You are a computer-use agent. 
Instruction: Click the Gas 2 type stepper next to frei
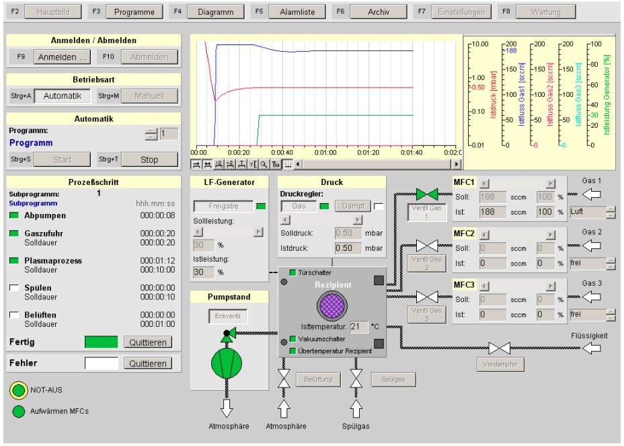[611, 263]
